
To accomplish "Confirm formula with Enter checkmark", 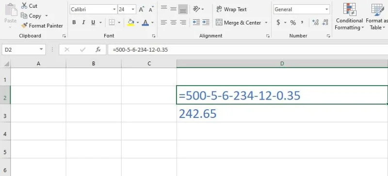I will coord(82,50).
